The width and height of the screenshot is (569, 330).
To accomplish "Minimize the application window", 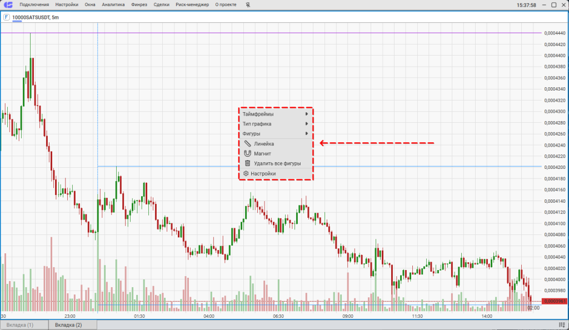I will coord(544,4).
